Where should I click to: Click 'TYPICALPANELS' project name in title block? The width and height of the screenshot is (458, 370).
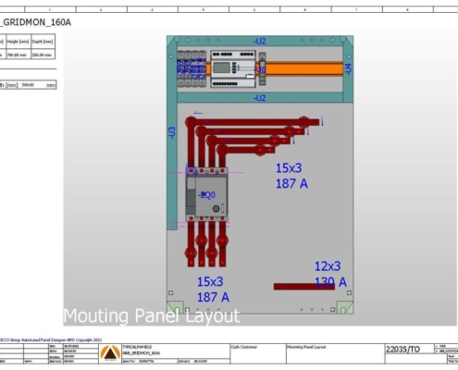coord(137,347)
